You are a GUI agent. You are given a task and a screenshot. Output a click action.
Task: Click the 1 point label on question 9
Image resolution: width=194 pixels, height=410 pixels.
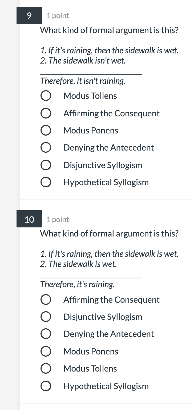(x=58, y=15)
